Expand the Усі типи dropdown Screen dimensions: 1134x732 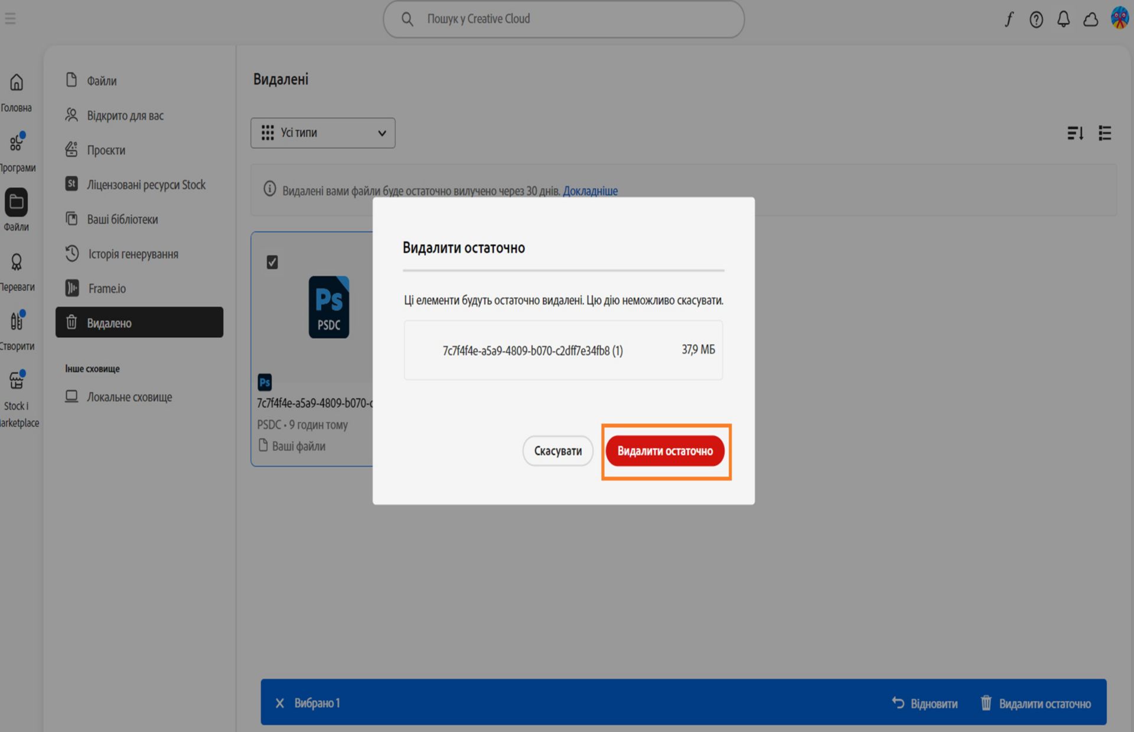point(322,133)
